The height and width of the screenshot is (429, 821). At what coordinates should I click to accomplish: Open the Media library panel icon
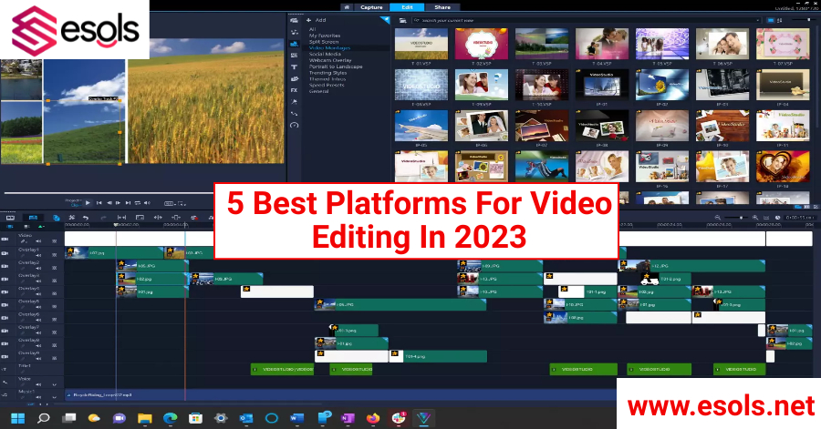coord(295,20)
